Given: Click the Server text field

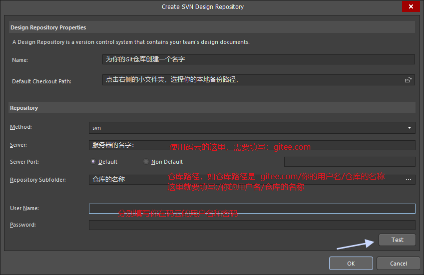Looking at the screenshot, I should click(252, 145).
